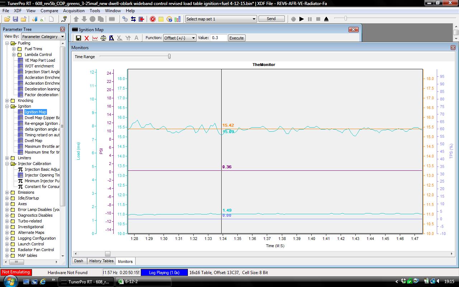Stop the log playback
The image size is (459, 287).
[318, 19]
